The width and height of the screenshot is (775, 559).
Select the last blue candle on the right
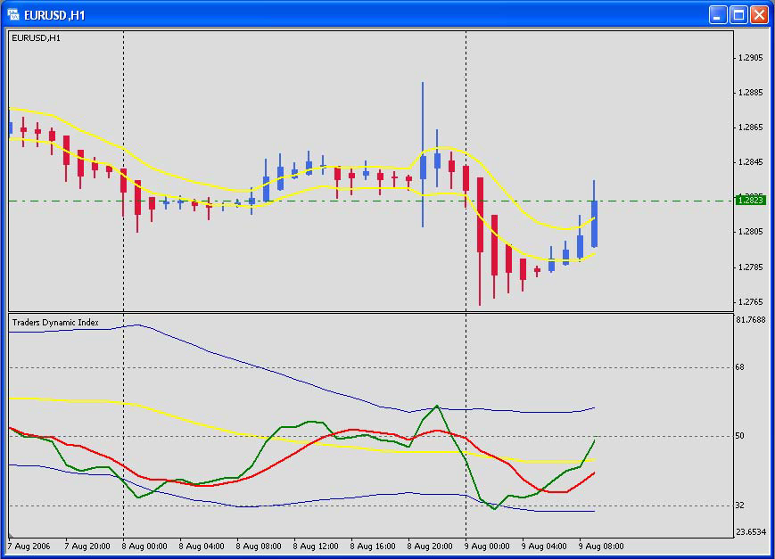(x=594, y=223)
